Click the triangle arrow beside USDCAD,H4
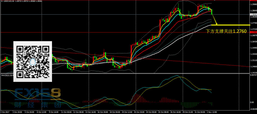The width and height of the screenshot is (257, 114). click(x=2, y=1)
